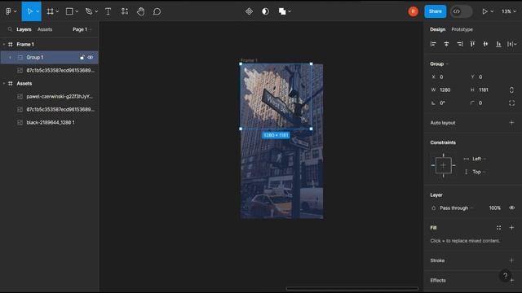Toggle visibility of Group 1 layer
The width and height of the screenshot is (522, 293).
91,57
